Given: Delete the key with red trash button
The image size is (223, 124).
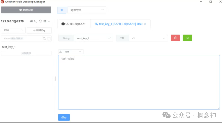Looking at the screenshot, I should point(175,38).
